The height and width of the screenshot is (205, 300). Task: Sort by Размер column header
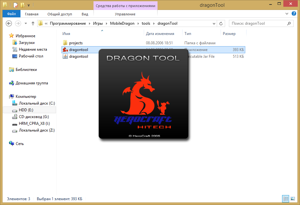click(229, 34)
